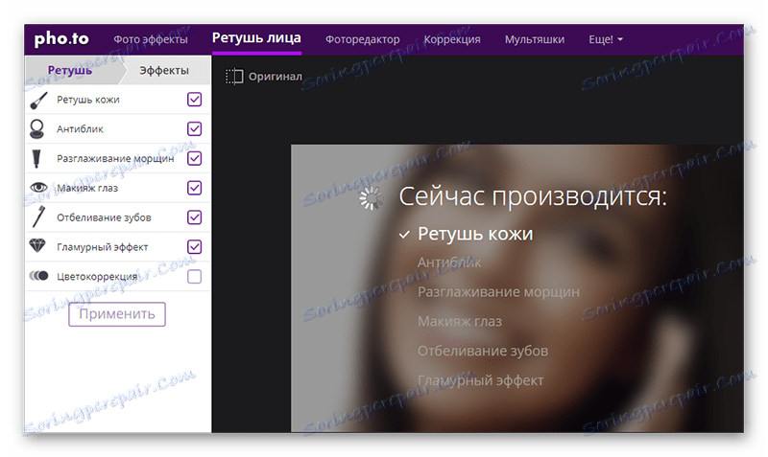Image resolution: width=768 pixels, height=457 pixels.
Task: Click the wrinkle smoothing tube icon
Action: (36, 159)
